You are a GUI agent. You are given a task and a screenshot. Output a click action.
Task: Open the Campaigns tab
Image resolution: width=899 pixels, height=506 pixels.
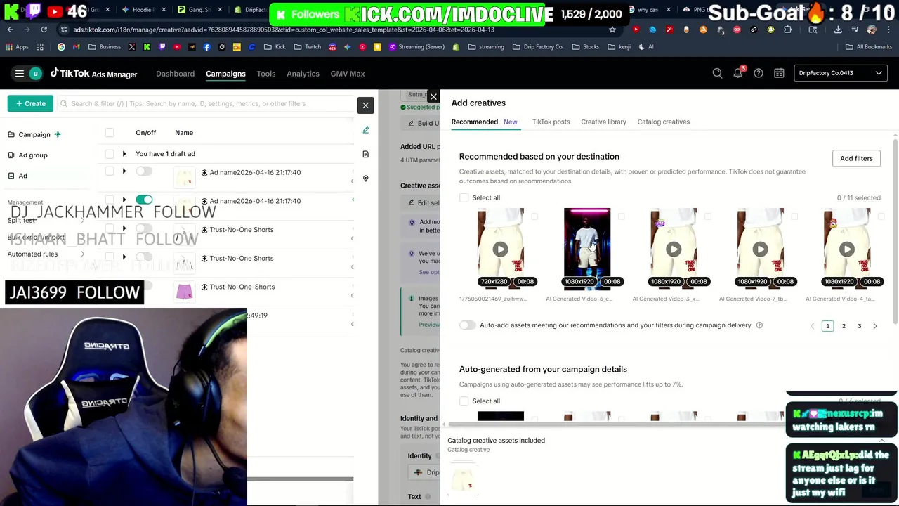225,74
